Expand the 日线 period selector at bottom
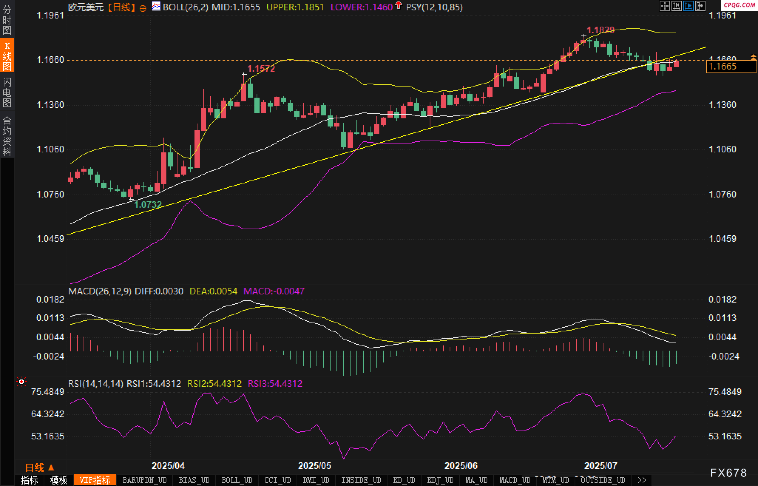The height and width of the screenshot is (486, 758). [x=40, y=468]
